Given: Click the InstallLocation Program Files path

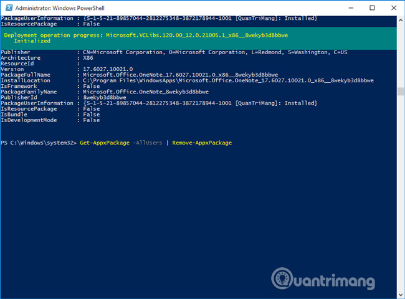Looking at the screenshot, I should (228, 80).
